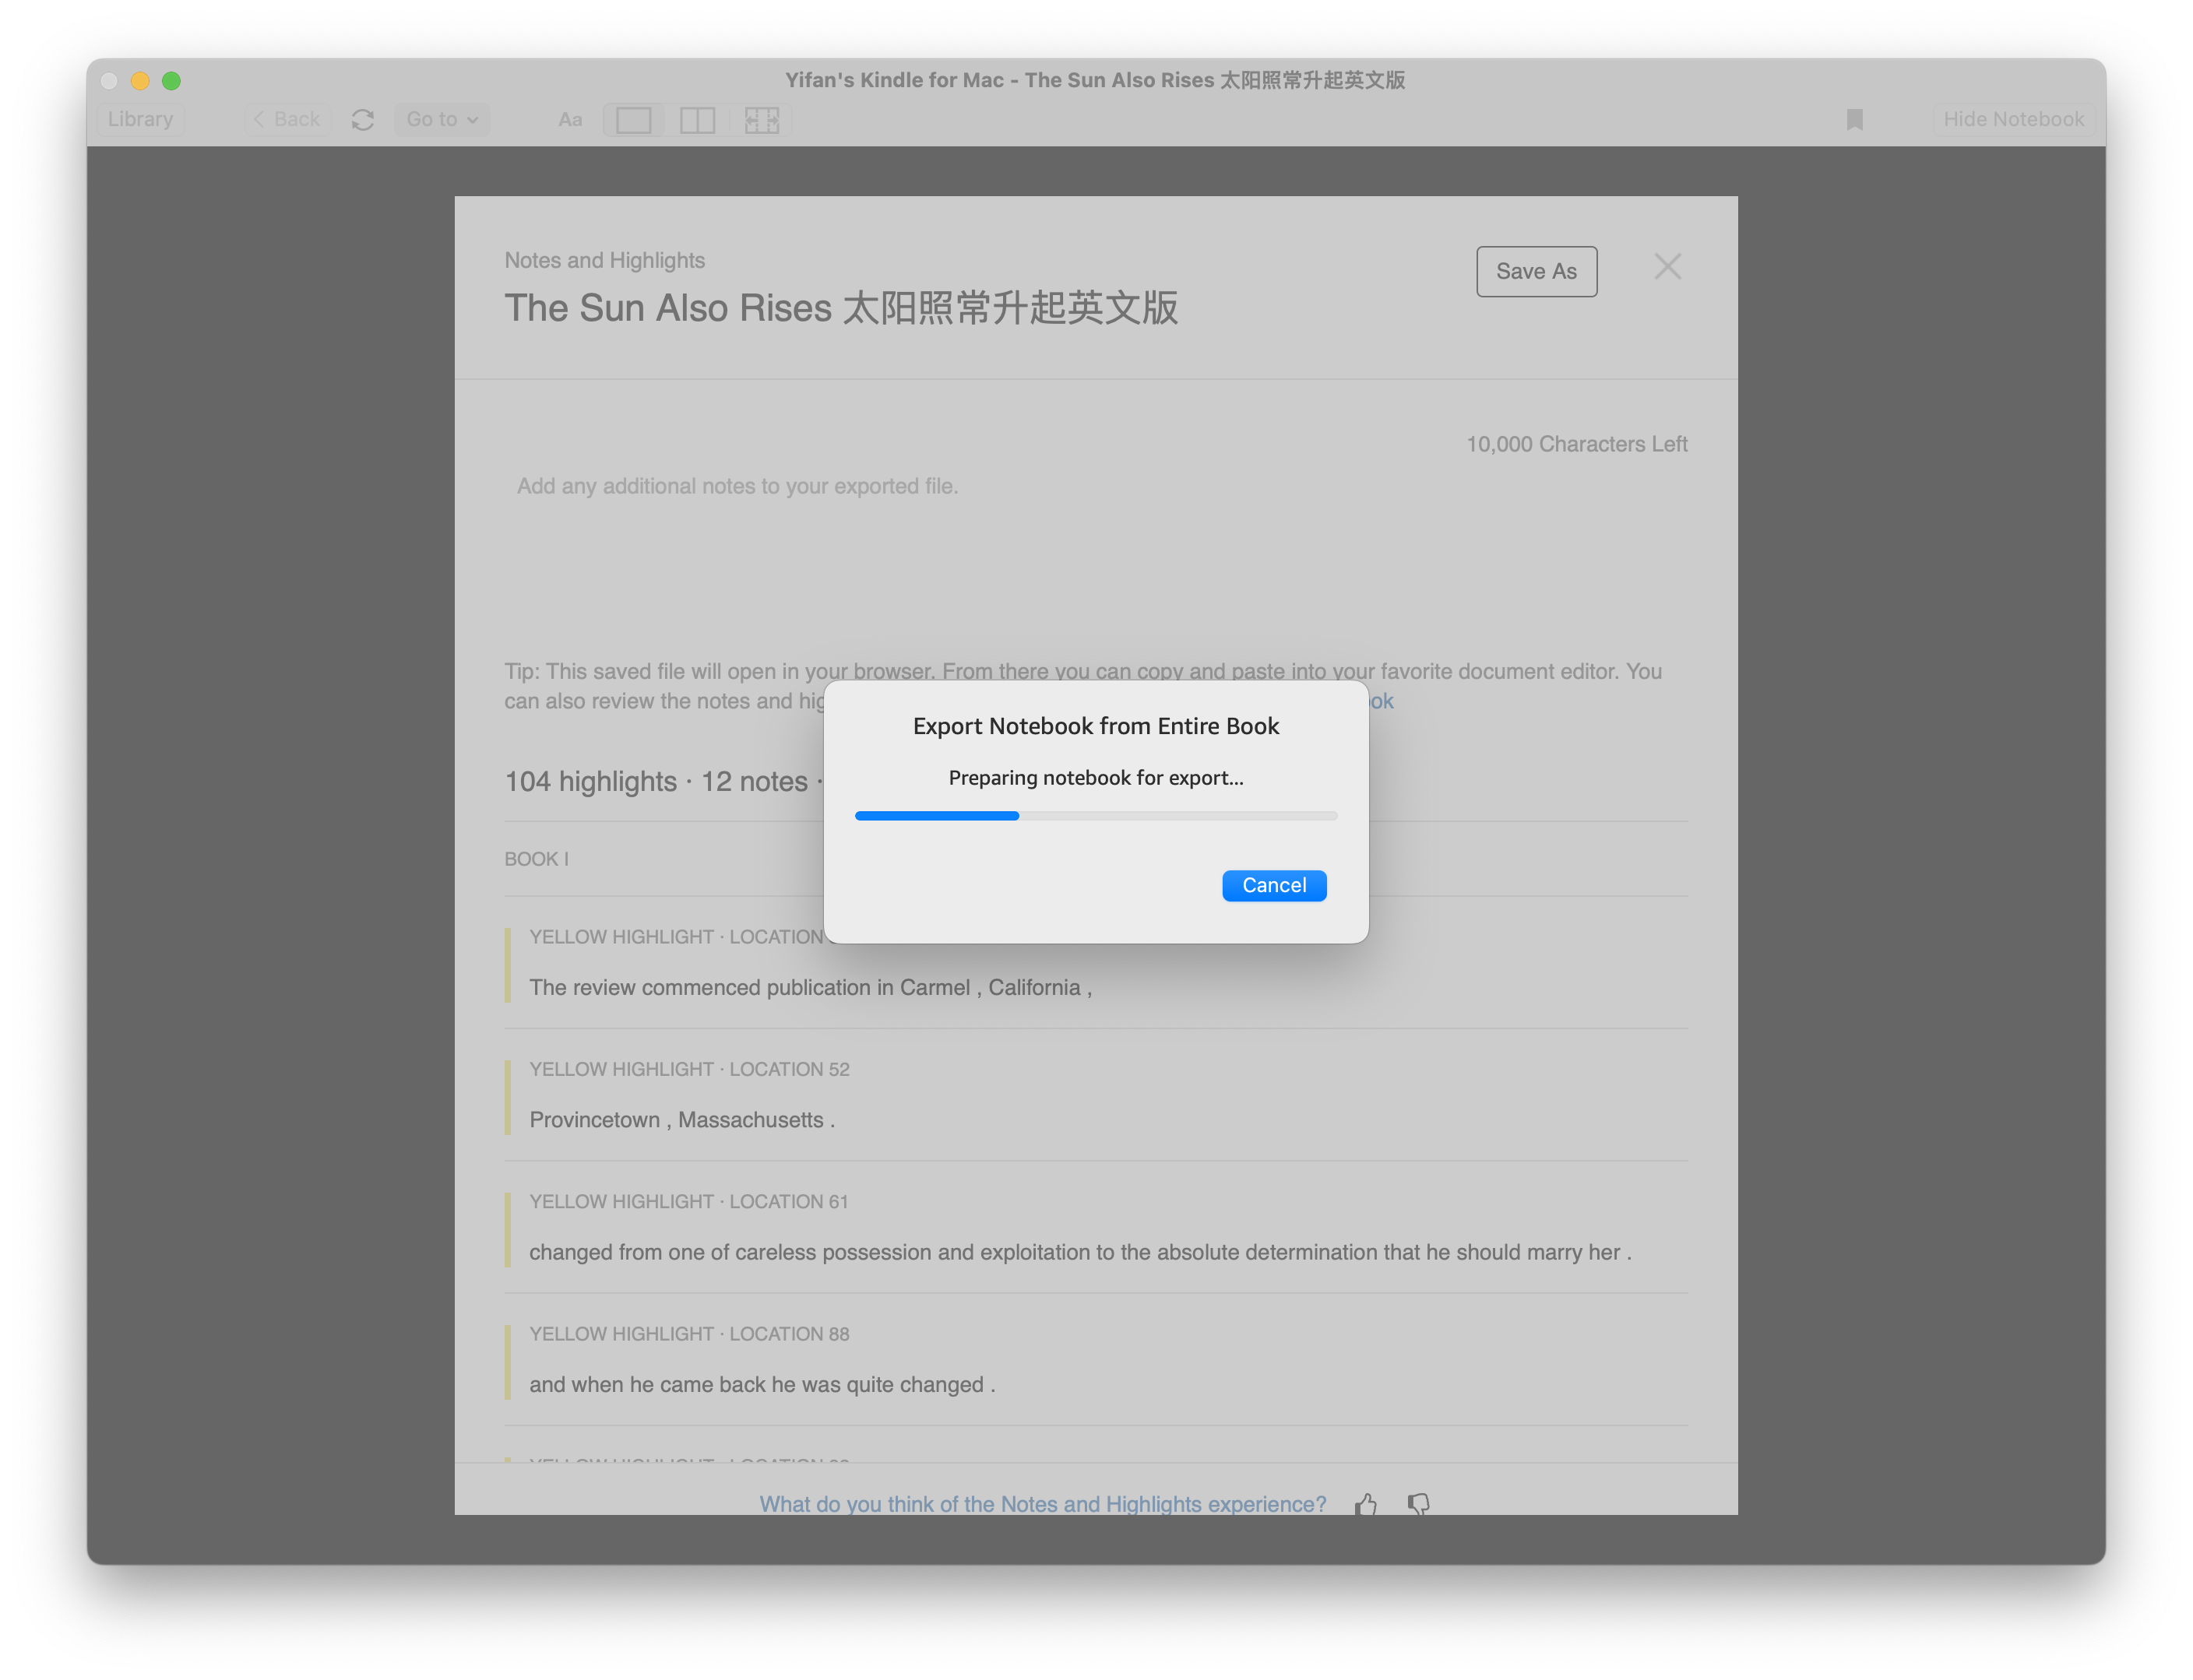Expand the Go to dropdown

pos(442,120)
